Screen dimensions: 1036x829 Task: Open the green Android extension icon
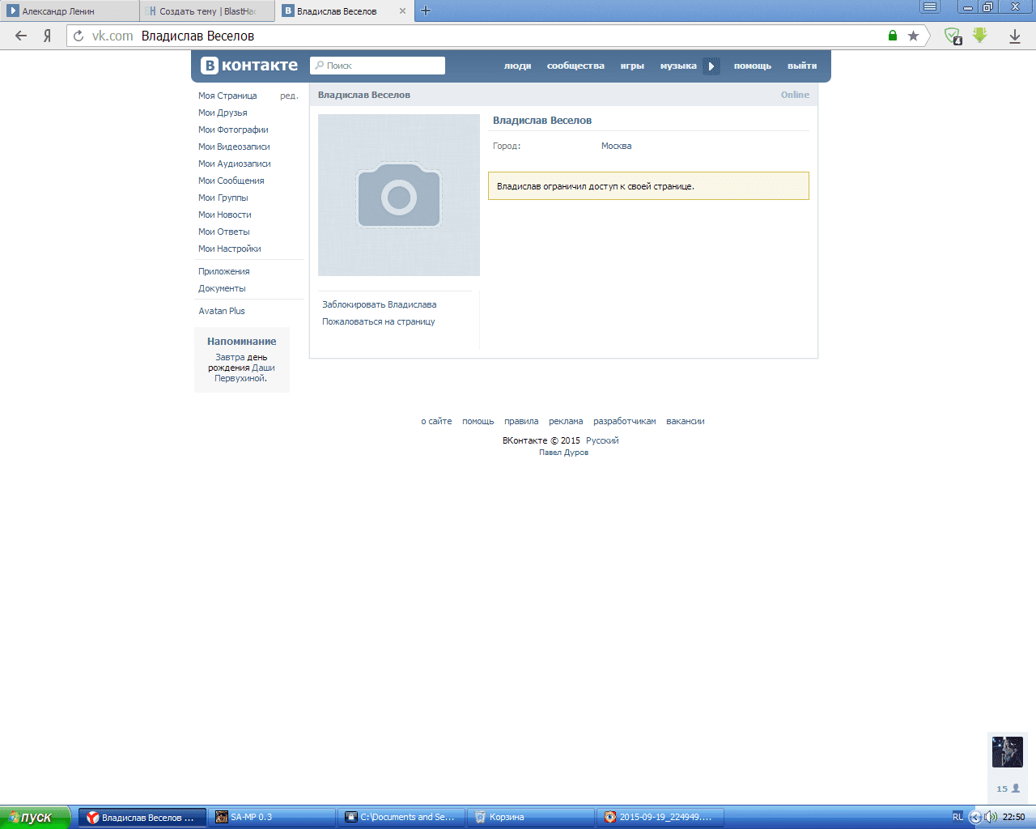point(979,36)
